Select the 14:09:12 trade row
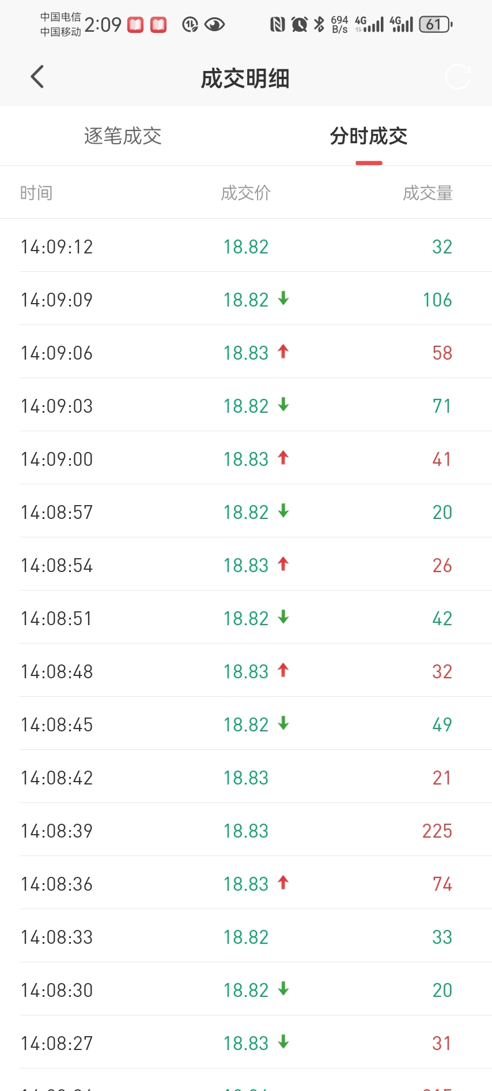 tap(246, 246)
